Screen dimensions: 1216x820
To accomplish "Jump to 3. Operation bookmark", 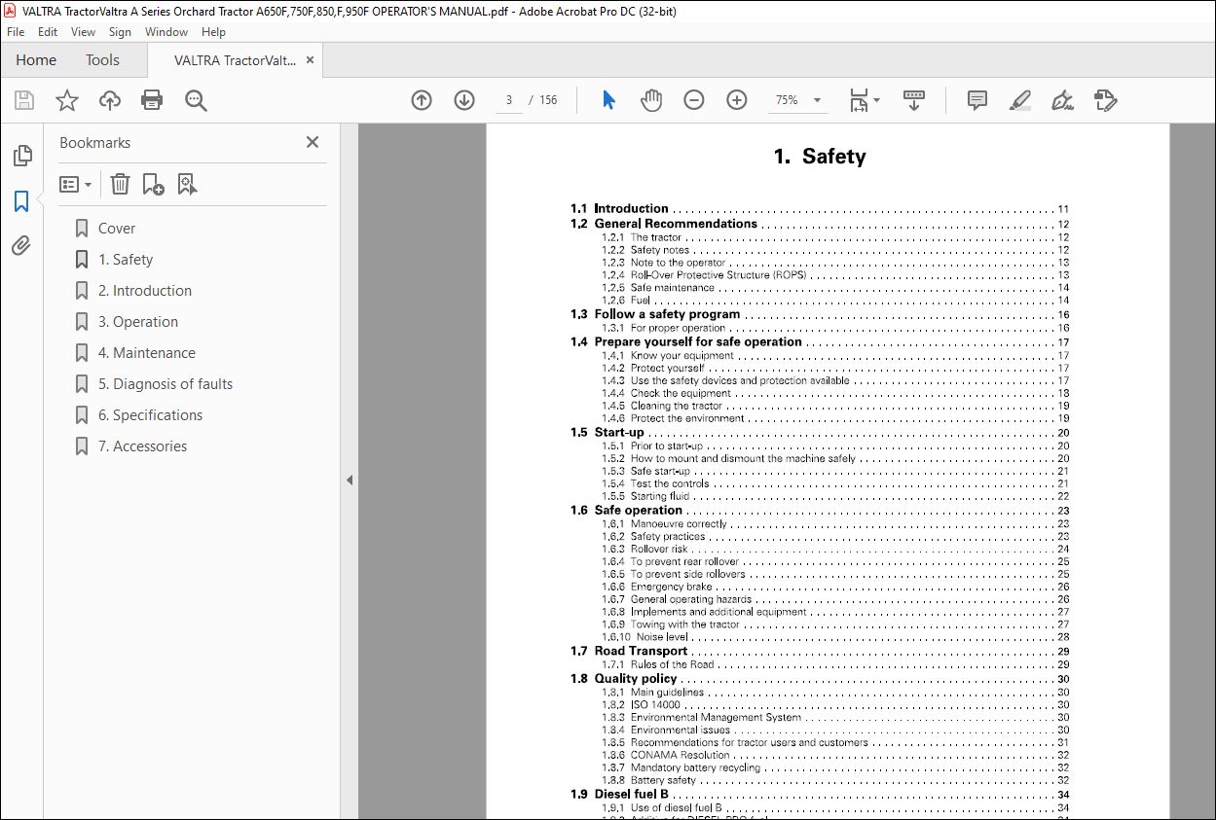I will click(138, 322).
